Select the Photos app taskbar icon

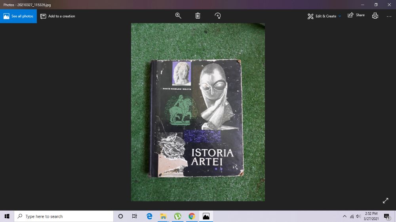206,216
